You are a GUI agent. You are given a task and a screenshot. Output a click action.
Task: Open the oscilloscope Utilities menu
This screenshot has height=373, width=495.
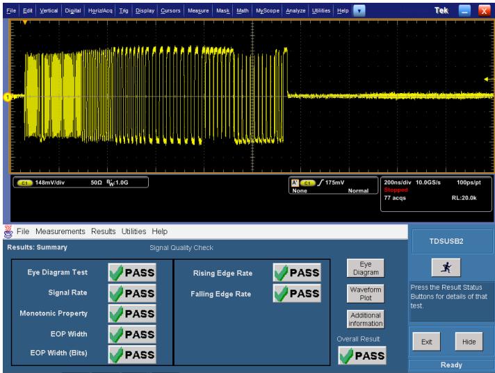point(321,10)
